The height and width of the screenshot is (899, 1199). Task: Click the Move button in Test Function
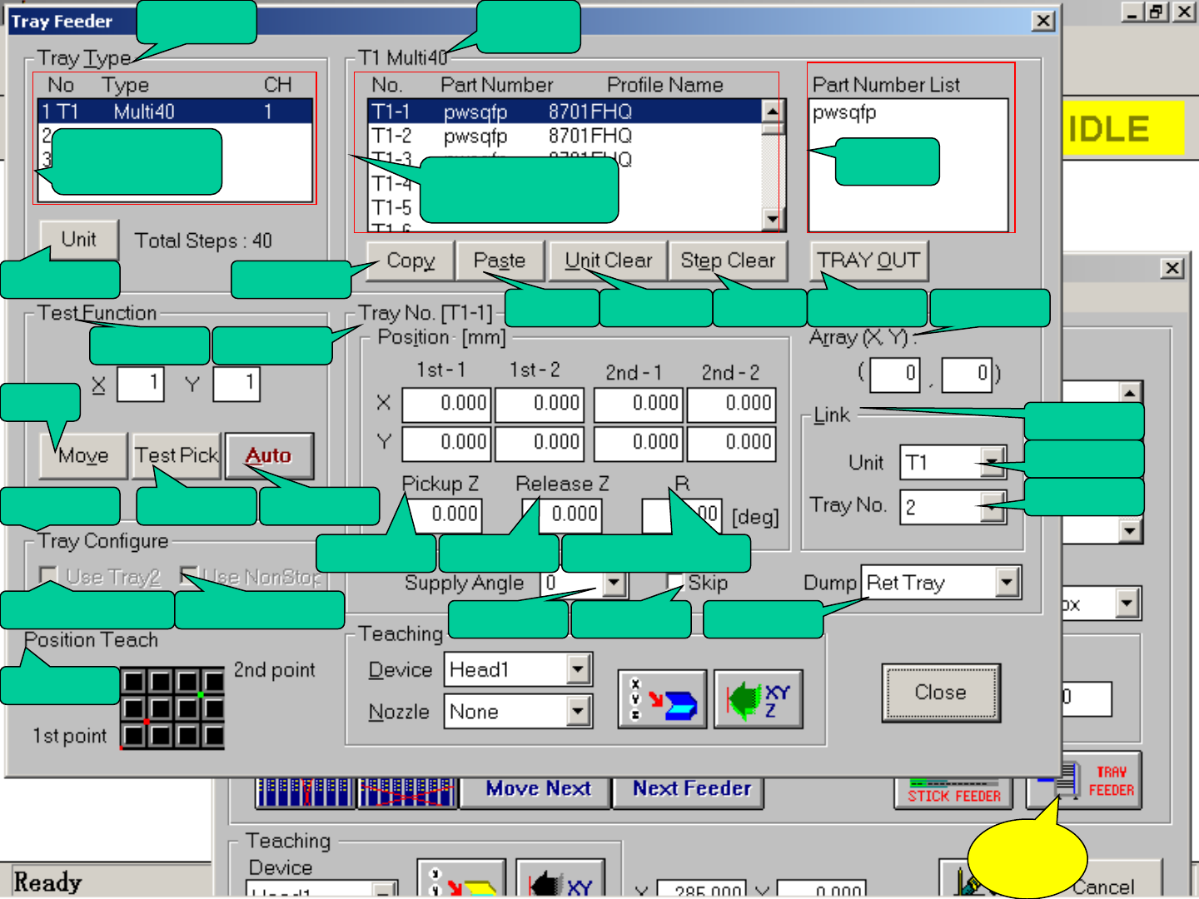(x=83, y=456)
